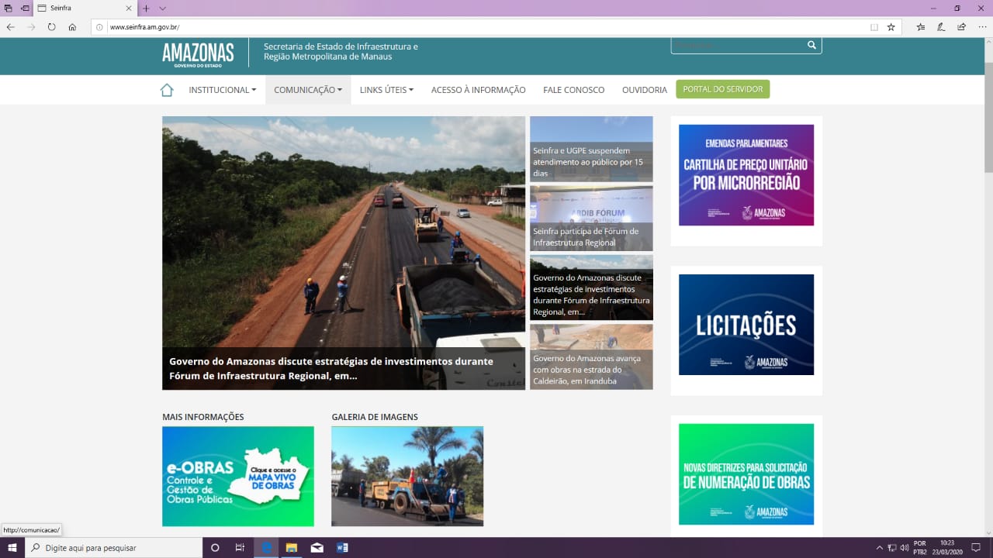The width and height of the screenshot is (993, 558).
Task: Go to the Fale Conosco page
Action: tap(574, 90)
